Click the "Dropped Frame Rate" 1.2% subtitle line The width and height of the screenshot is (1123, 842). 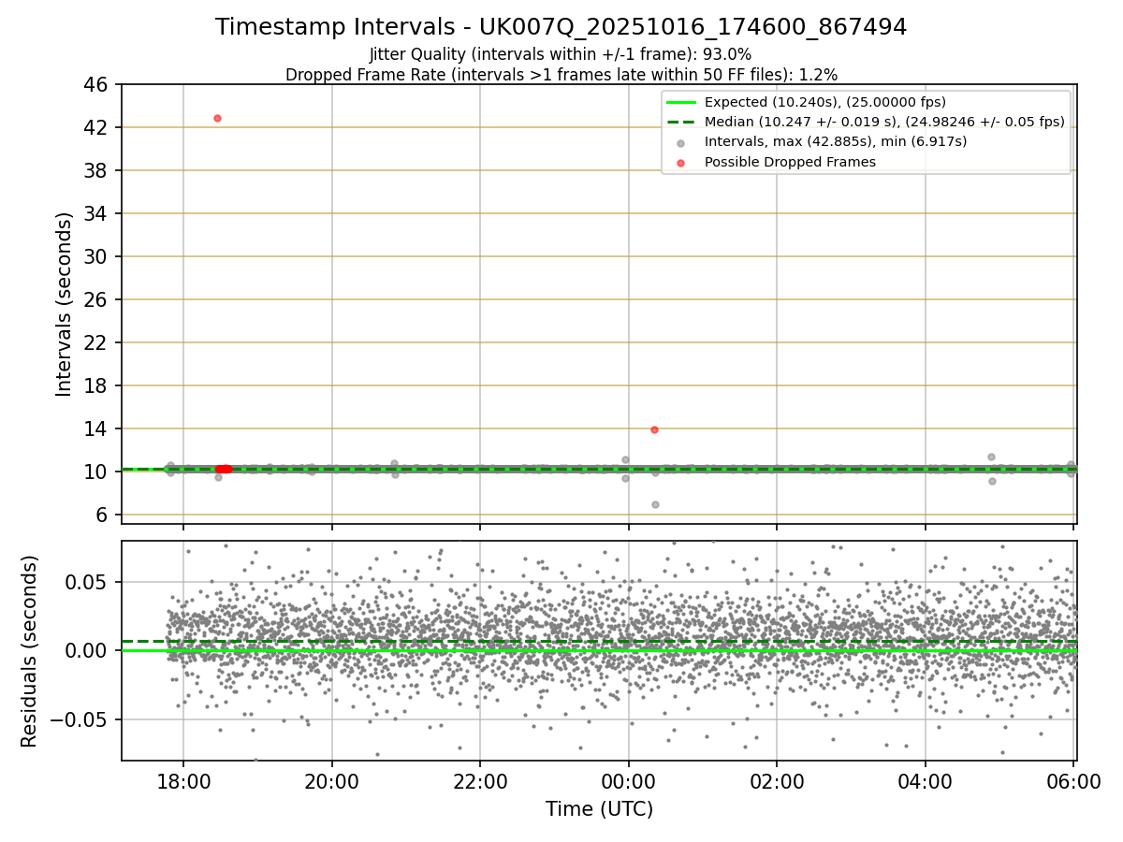561,75
